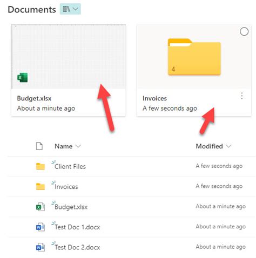The height and width of the screenshot is (258, 256).
Task: Expand the Name column dropdown
Action: [78, 146]
